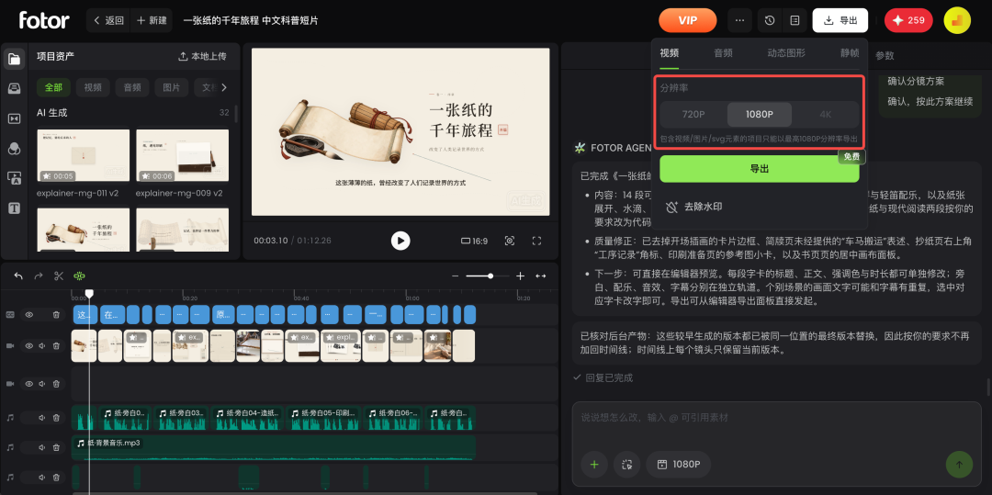
Task: Select the 视频 export tab
Action: coord(670,53)
